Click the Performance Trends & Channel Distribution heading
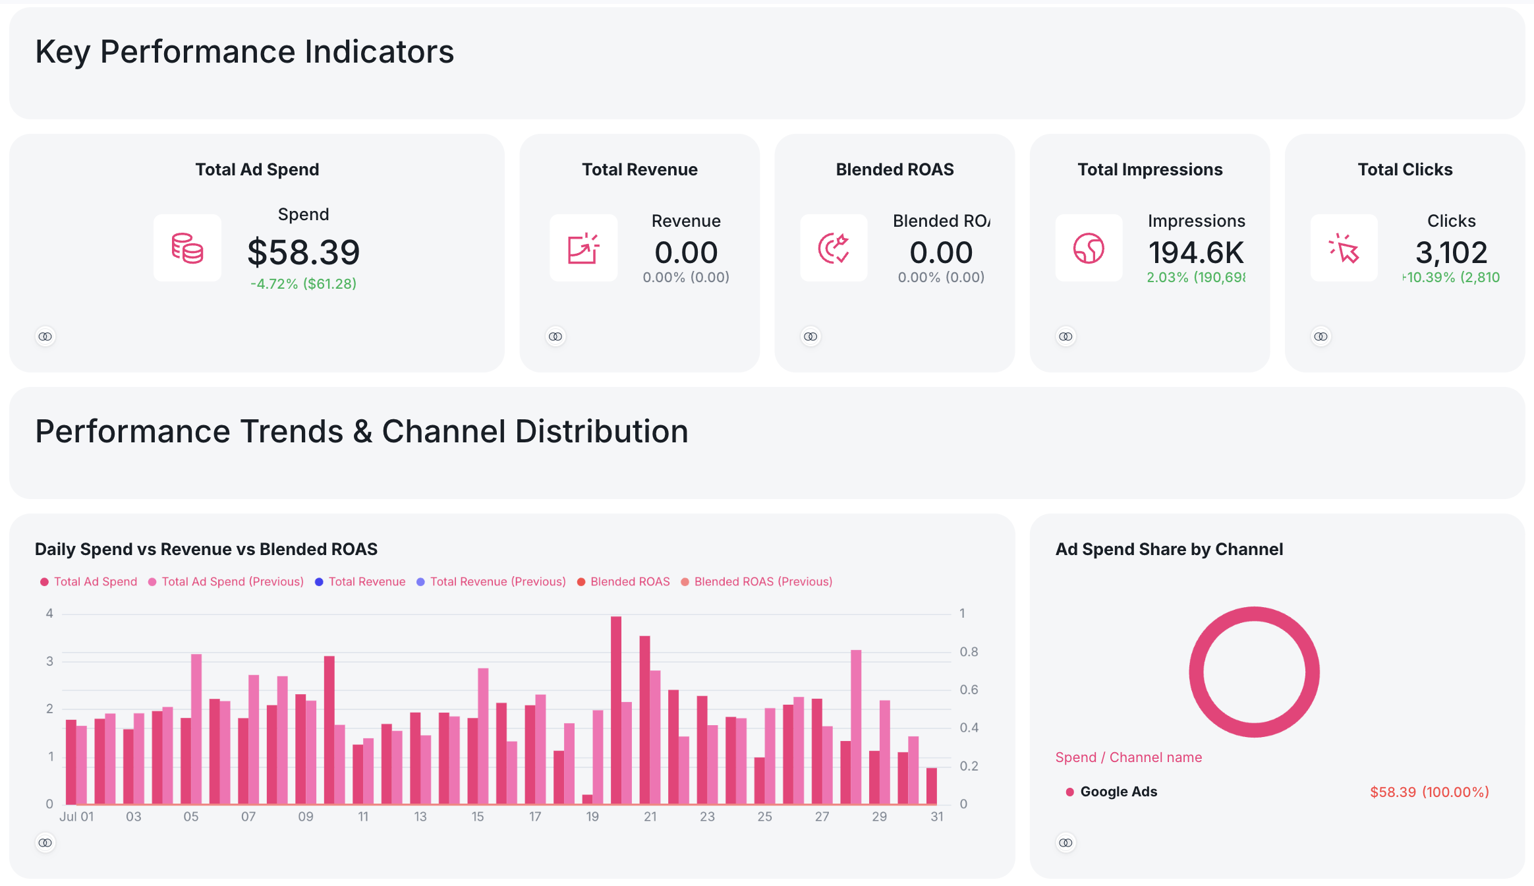 coord(362,432)
